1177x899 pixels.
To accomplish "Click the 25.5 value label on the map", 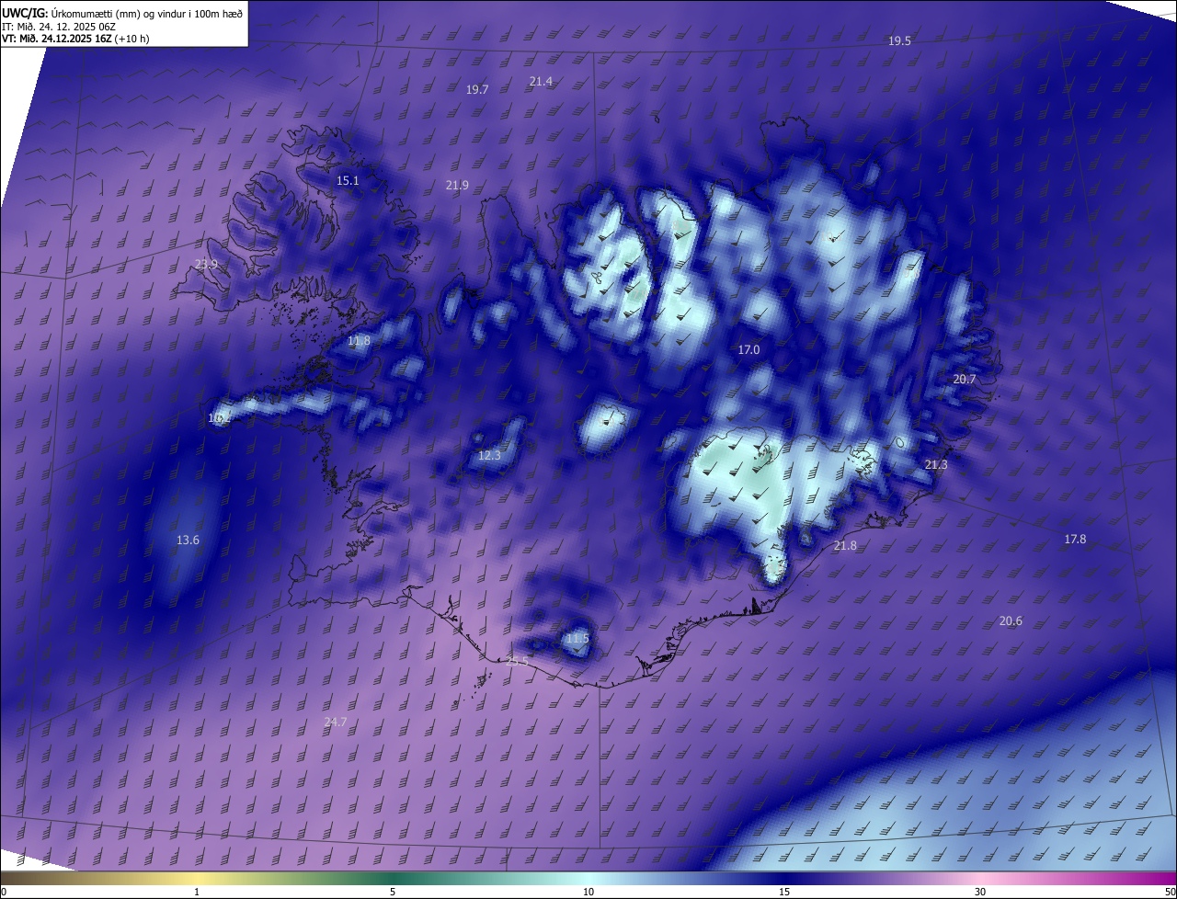I will 518,662.
